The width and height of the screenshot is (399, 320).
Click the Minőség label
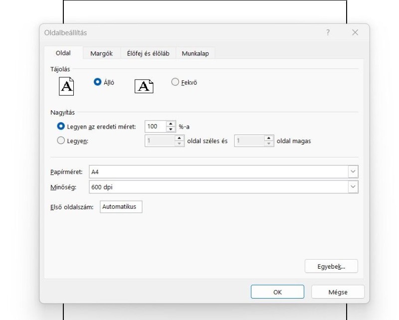coord(63,187)
